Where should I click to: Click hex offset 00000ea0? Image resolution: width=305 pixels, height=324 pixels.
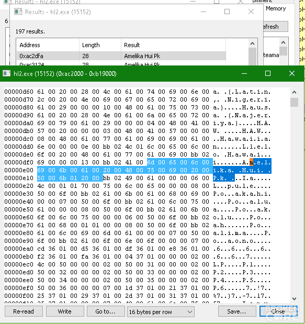(19, 249)
